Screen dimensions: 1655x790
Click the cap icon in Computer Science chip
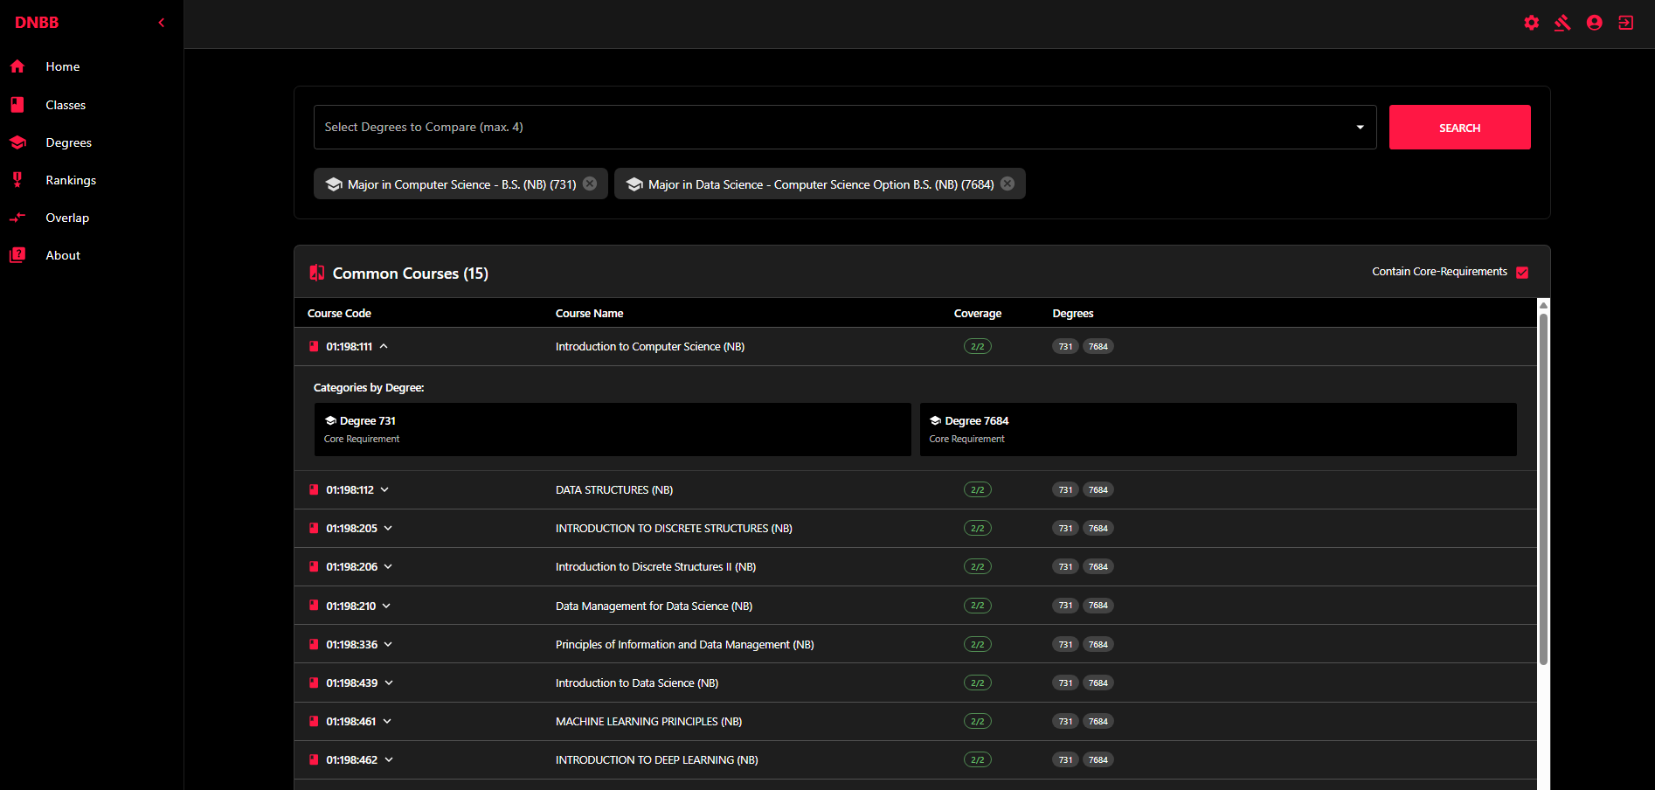pyautogui.click(x=334, y=184)
